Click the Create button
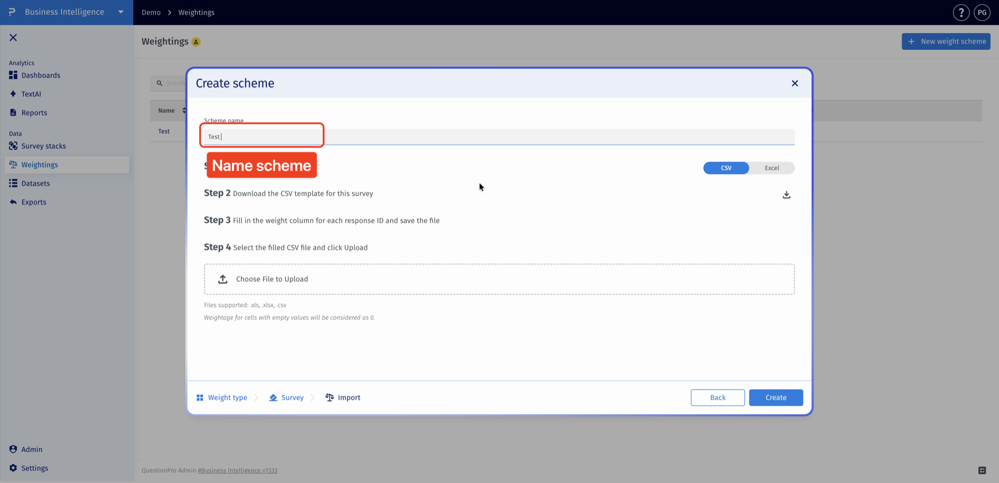 tap(776, 397)
